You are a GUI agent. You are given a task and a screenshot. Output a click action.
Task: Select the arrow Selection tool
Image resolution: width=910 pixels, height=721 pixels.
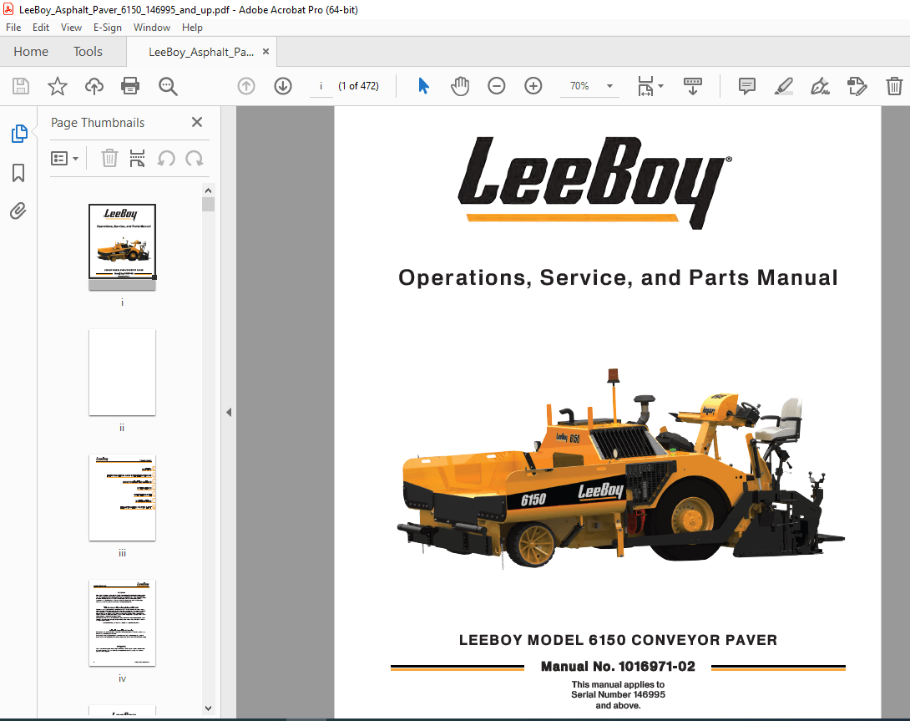pyautogui.click(x=423, y=86)
